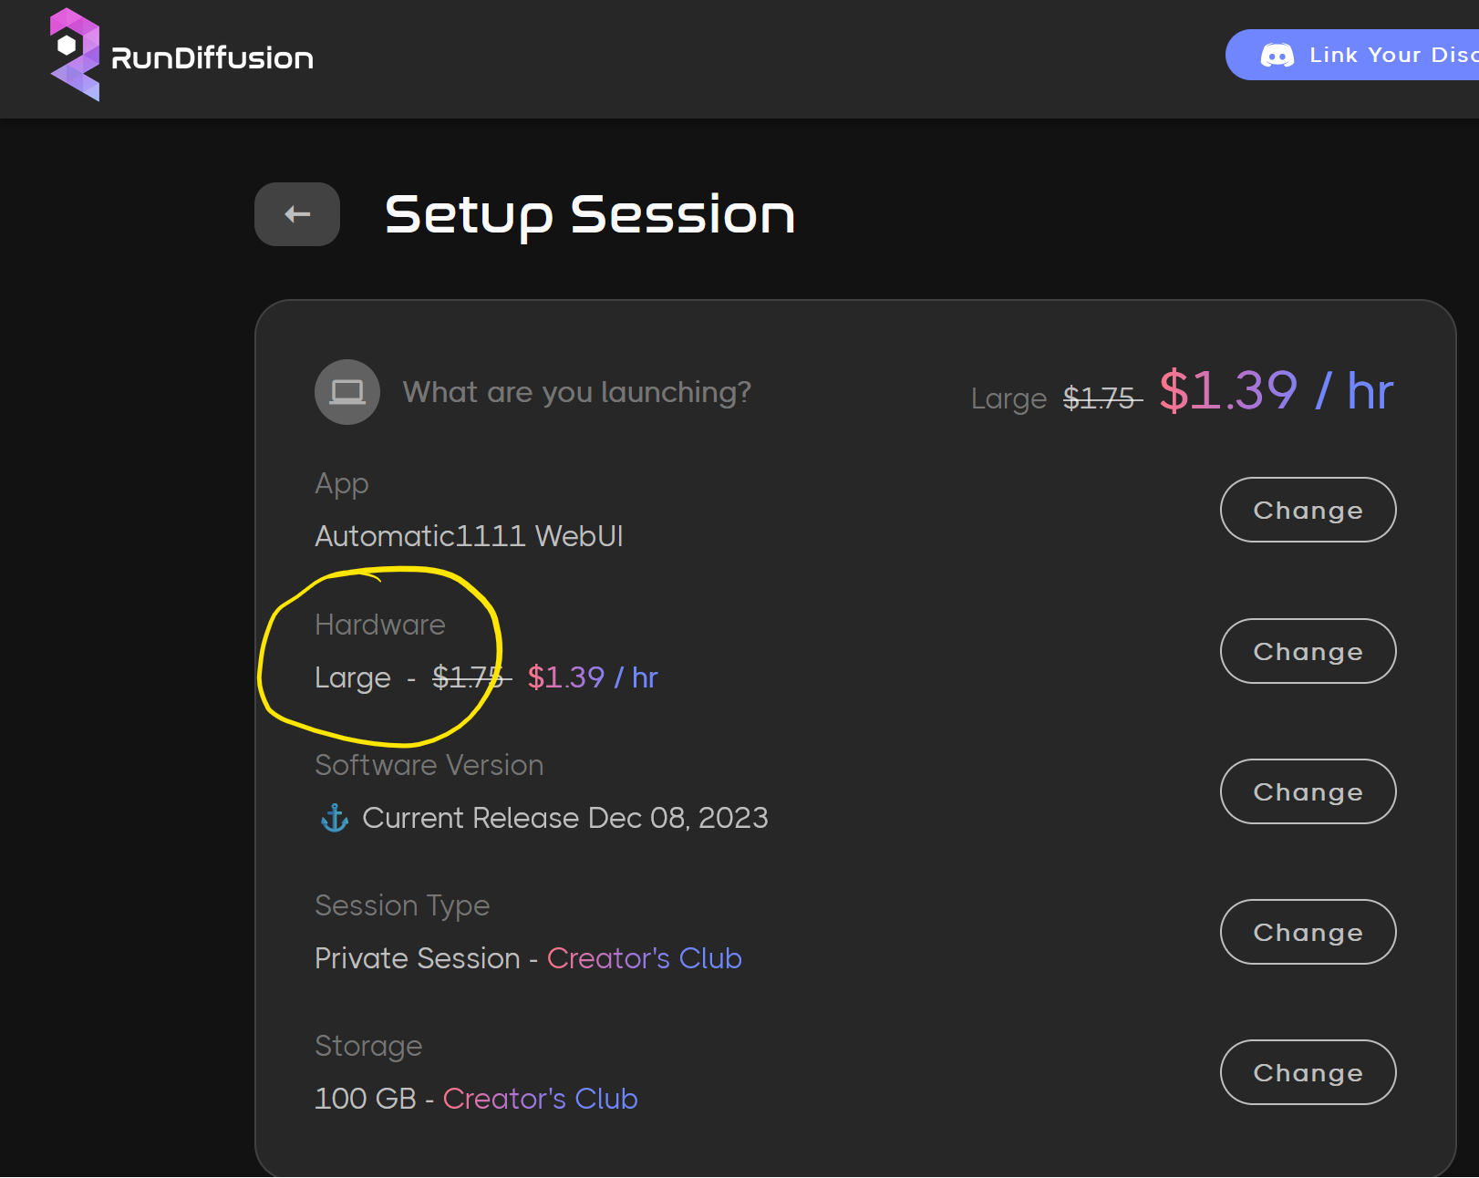Screen dimensions: 1479x1178
Task: Change the Session Type
Action: pos(1308,932)
